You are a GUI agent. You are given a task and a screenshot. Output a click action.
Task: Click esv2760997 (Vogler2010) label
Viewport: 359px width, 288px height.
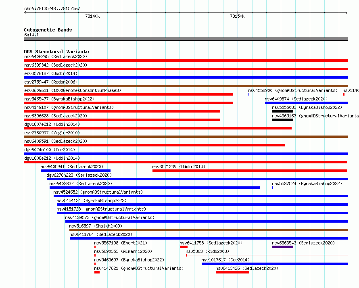(x=52, y=133)
